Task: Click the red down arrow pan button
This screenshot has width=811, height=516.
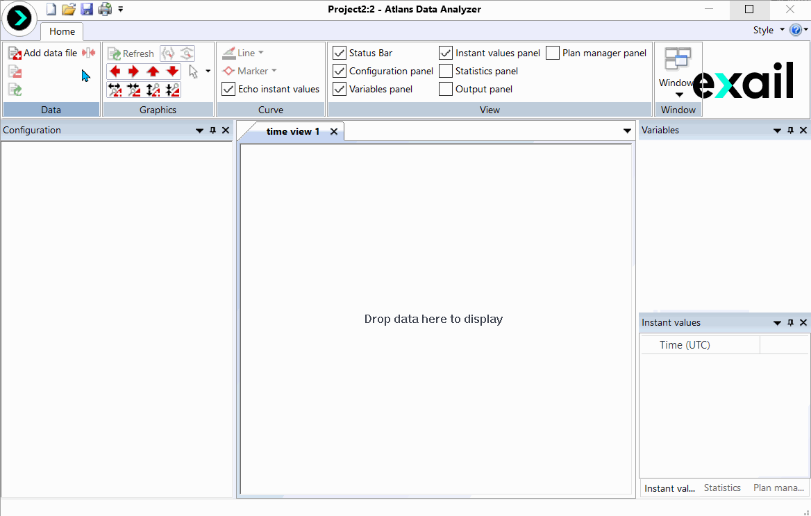Action: pos(172,72)
